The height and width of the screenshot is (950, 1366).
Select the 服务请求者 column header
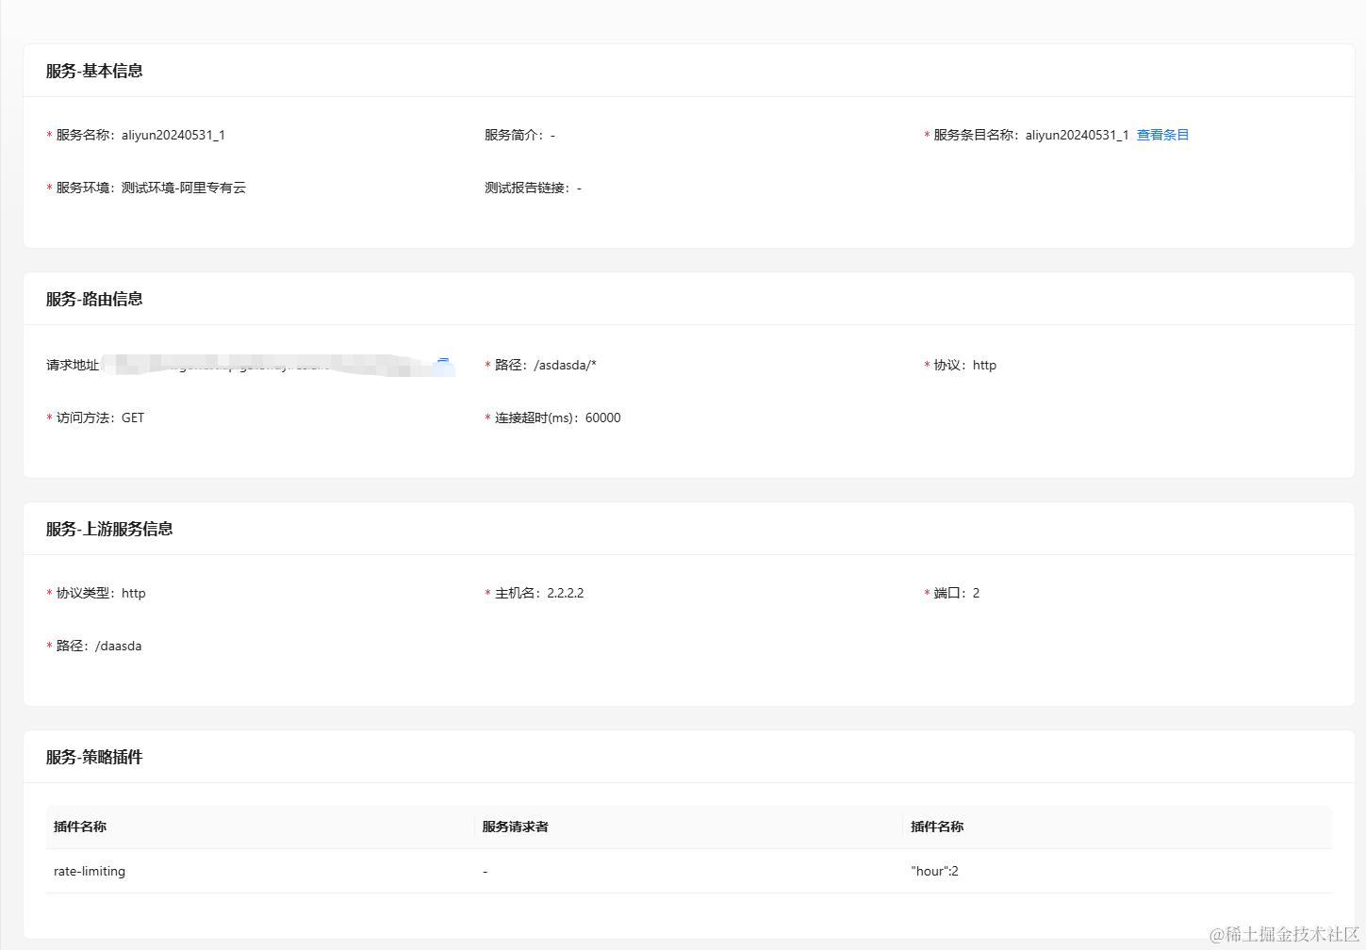[514, 827]
